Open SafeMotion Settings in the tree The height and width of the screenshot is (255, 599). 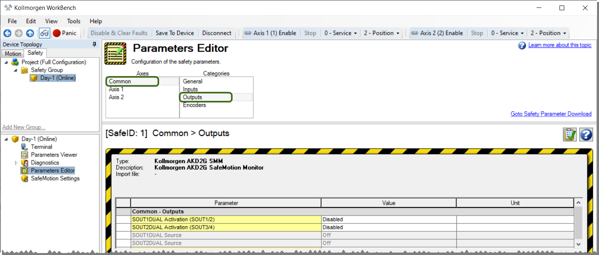click(x=55, y=179)
